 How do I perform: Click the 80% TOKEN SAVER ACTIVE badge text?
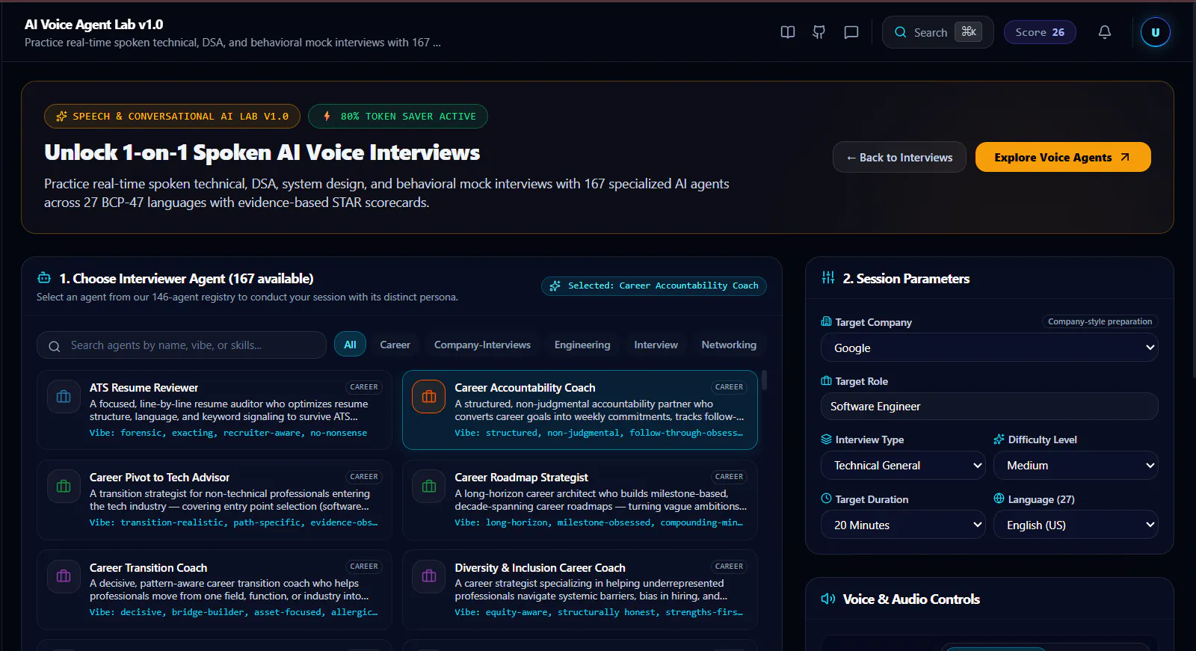tap(408, 117)
